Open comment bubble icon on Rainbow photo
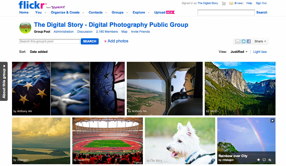Screen dimensions: 286x166 point(264,160)
